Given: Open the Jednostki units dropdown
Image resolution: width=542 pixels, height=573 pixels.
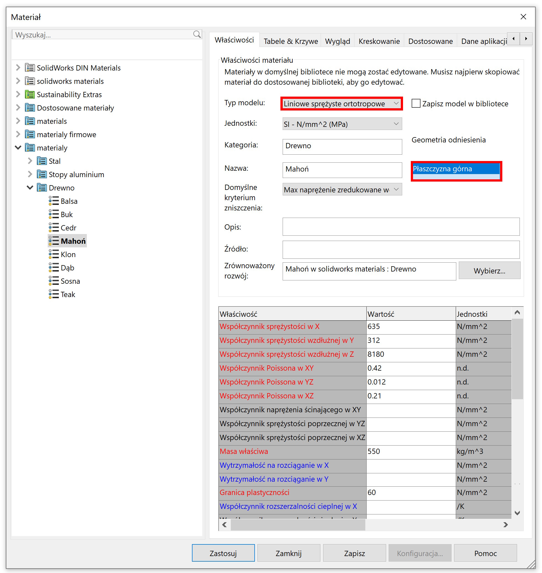Looking at the screenshot, I should pos(342,124).
